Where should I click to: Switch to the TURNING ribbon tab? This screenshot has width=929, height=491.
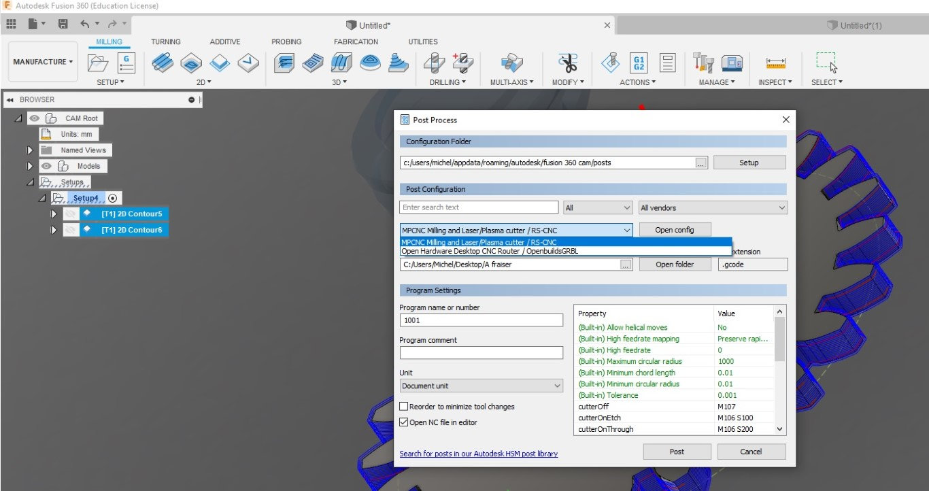(x=166, y=41)
